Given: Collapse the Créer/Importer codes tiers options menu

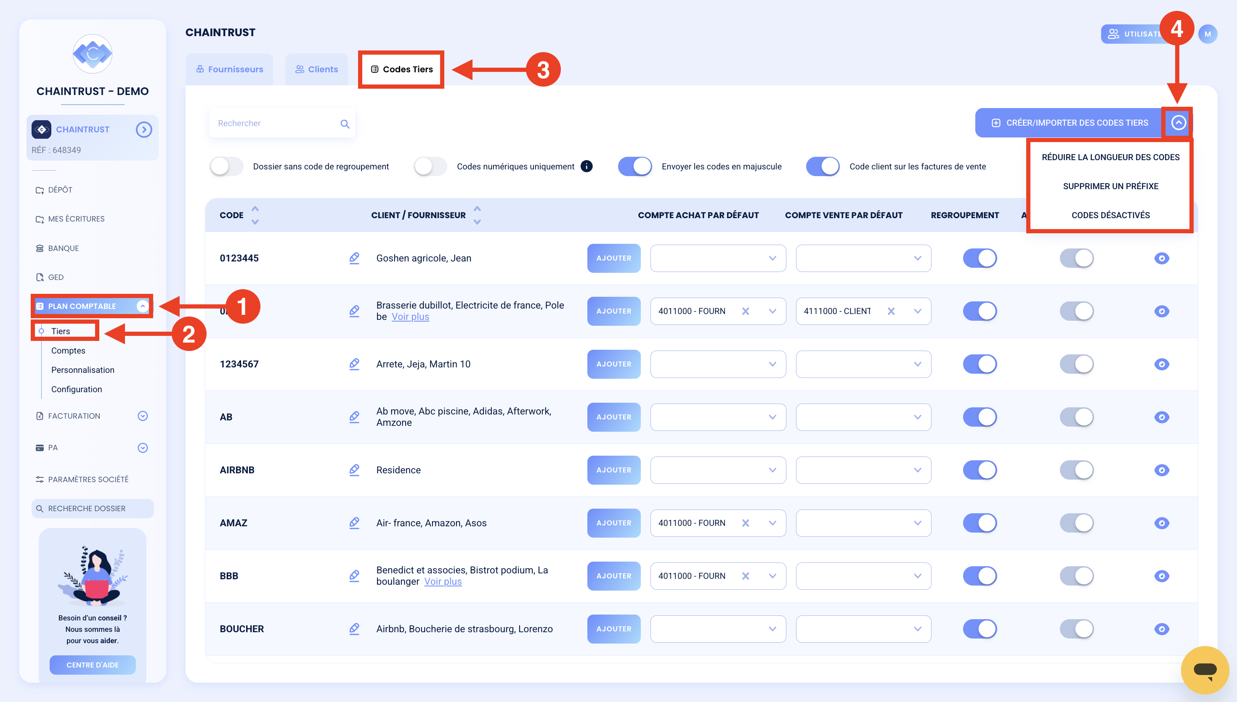Looking at the screenshot, I should point(1178,123).
